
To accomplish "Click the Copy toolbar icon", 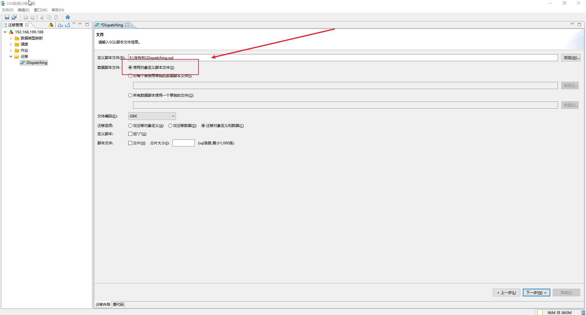I will coord(49,17).
